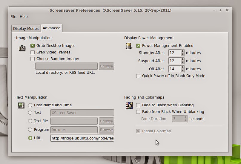Decrease Suspend After minutes with down arrow
This screenshot has width=241, height=164.
click(x=182, y=62)
